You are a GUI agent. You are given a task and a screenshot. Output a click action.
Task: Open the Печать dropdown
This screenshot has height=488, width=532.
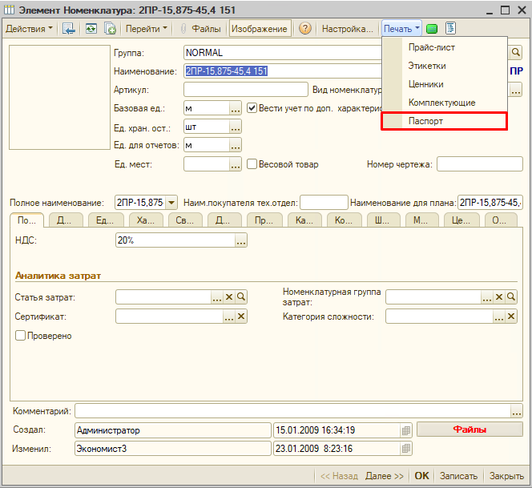(401, 29)
